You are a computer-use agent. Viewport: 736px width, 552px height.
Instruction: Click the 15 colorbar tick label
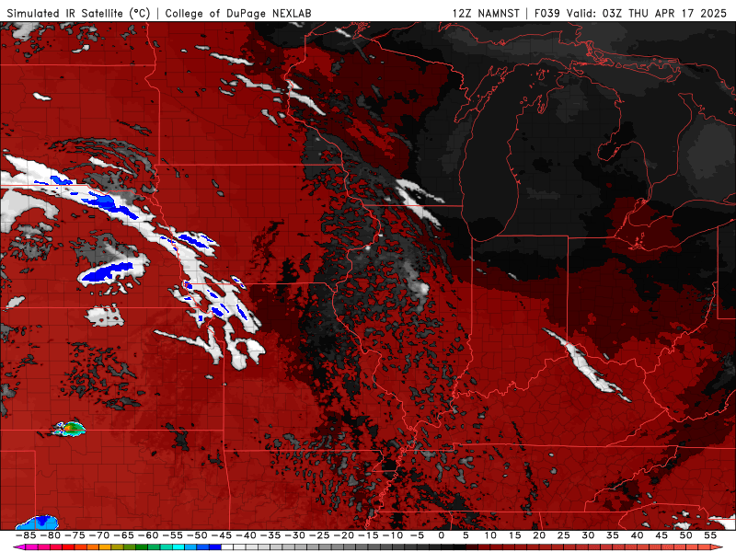click(x=515, y=535)
